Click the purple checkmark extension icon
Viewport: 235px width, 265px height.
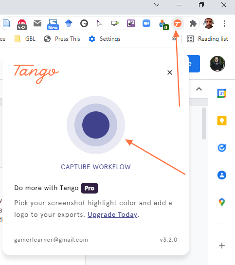131,23
